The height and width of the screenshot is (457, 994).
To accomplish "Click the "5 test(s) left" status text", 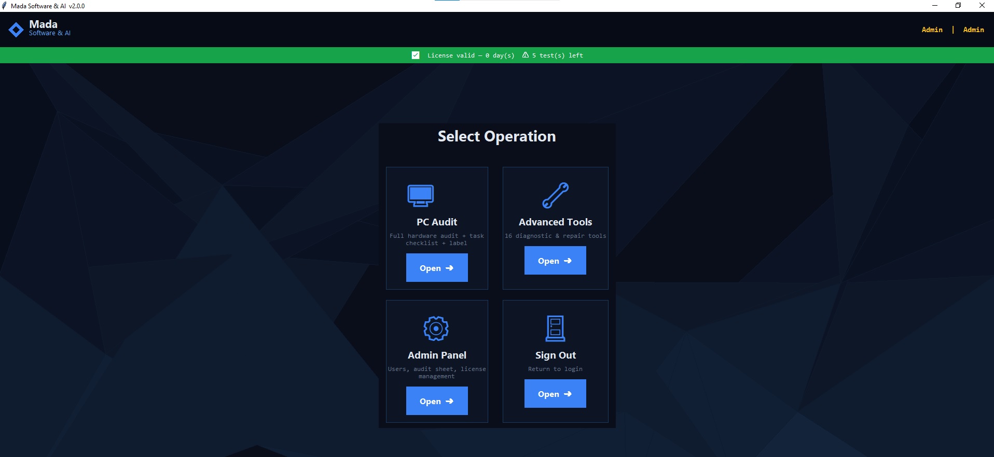I will point(557,55).
